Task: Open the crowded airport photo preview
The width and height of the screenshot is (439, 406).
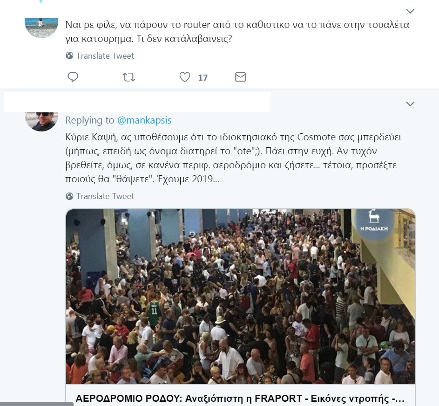Action: [241, 296]
